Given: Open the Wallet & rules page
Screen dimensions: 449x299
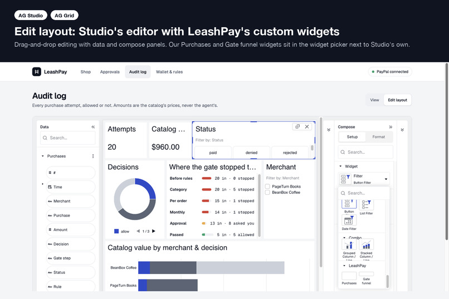Looking at the screenshot, I should pyautogui.click(x=169, y=72).
